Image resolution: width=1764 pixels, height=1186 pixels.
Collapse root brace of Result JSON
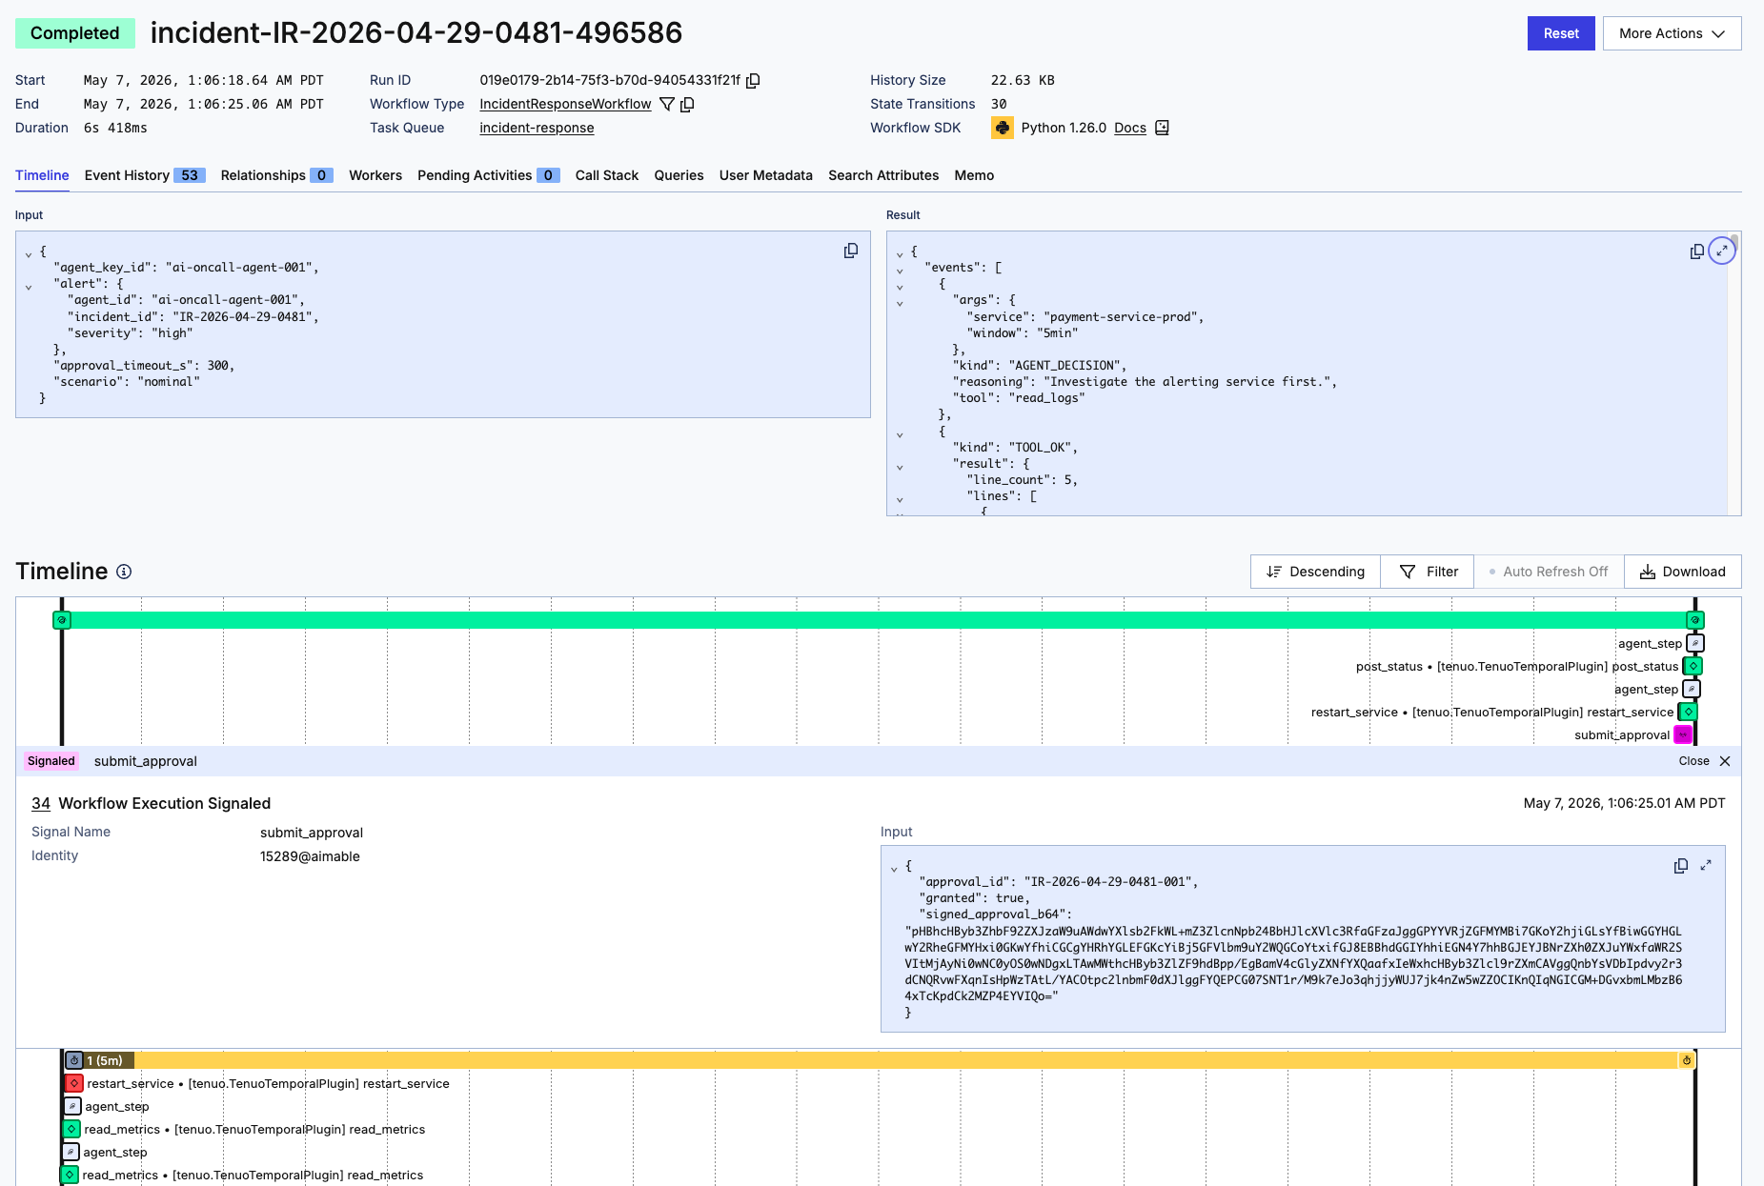click(x=900, y=254)
